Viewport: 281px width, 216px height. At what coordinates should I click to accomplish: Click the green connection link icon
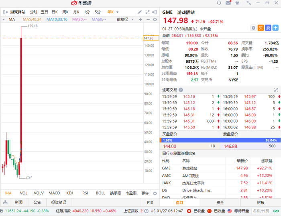(x=276, y=211)
